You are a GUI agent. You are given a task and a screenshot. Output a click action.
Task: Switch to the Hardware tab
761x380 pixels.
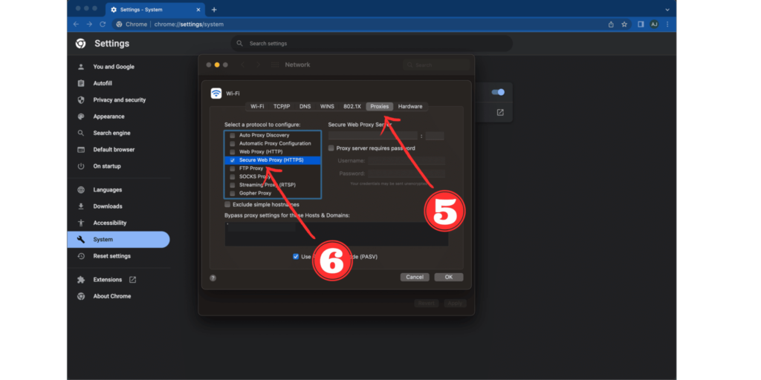[410, 106]
